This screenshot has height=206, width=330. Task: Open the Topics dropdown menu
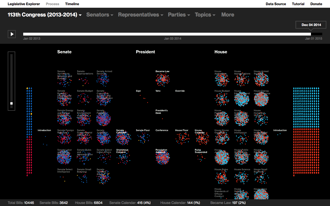(x=205, y=15)
